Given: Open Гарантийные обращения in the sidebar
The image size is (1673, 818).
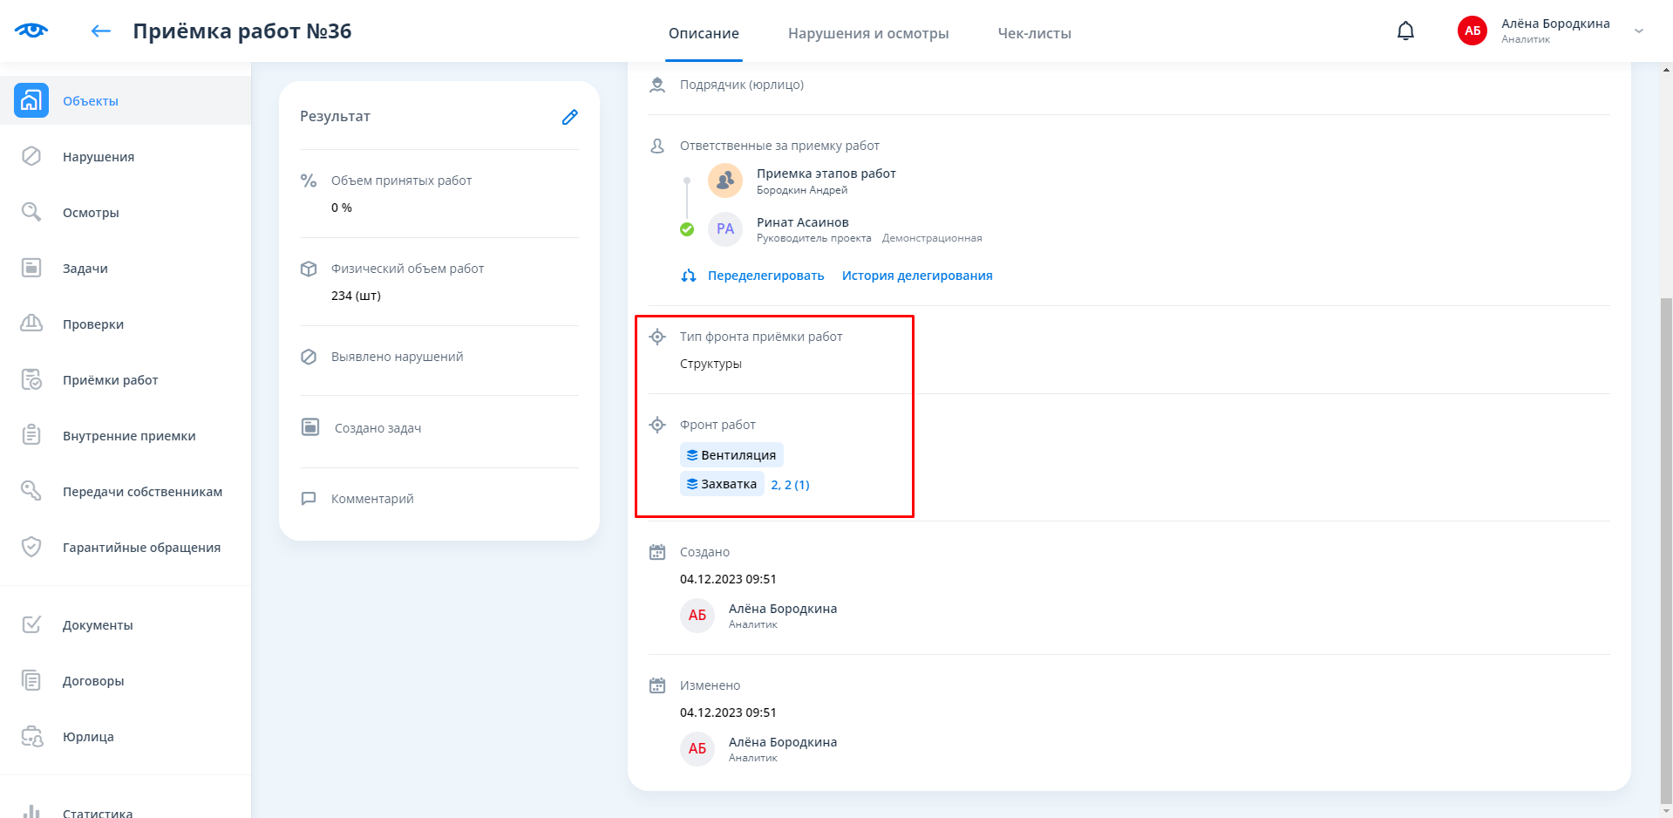Looking at the screenshot, I should 141,548.
